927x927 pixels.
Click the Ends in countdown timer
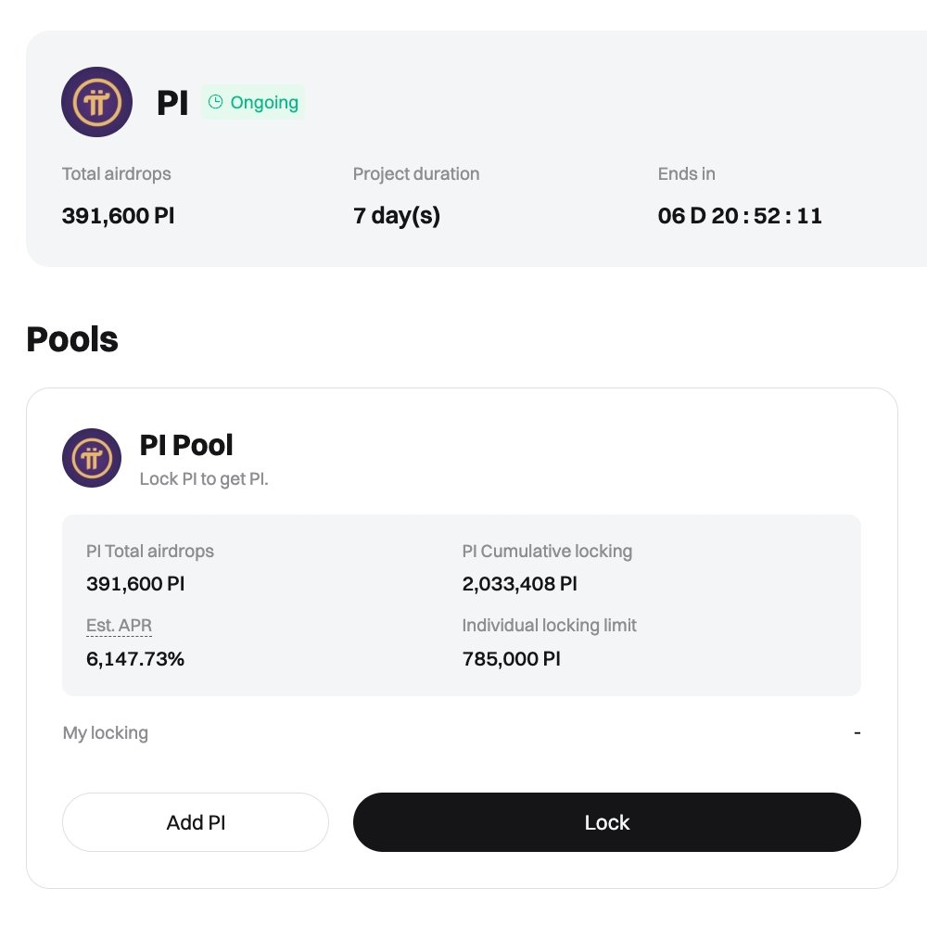point(740,216)
